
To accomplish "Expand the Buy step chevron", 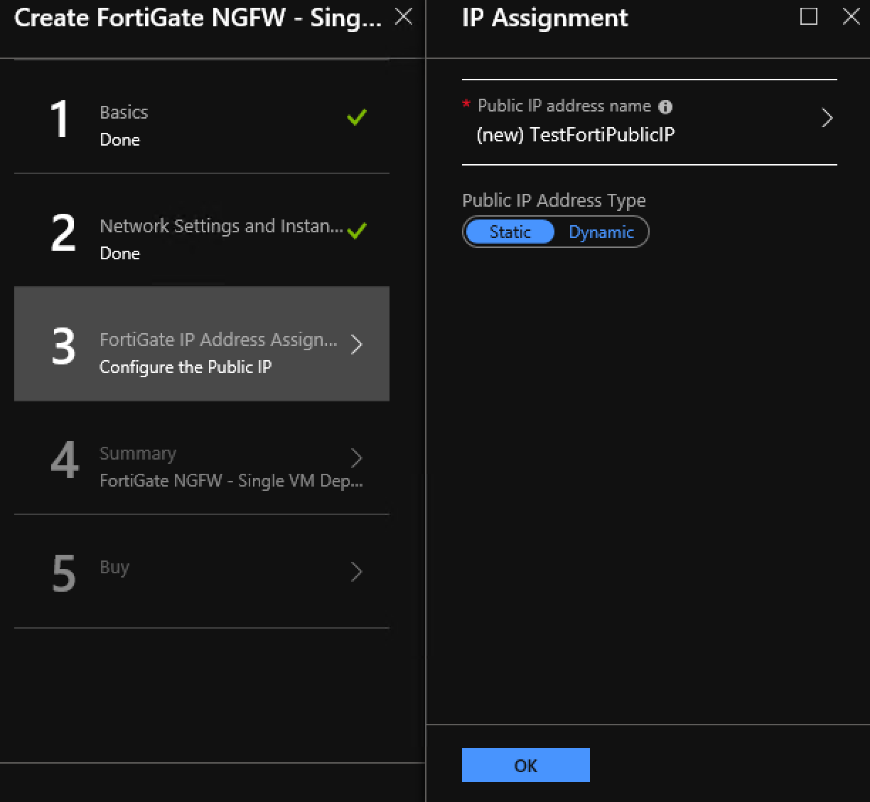I will coord(357,572).
